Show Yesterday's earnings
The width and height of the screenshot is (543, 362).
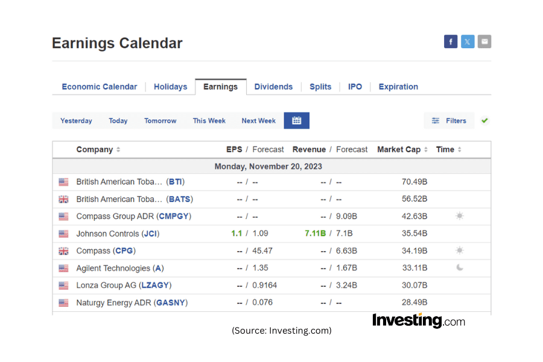coord(76,121)
